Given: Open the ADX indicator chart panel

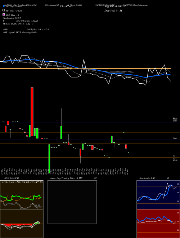Looking at the screenshot, I should 22,195.
